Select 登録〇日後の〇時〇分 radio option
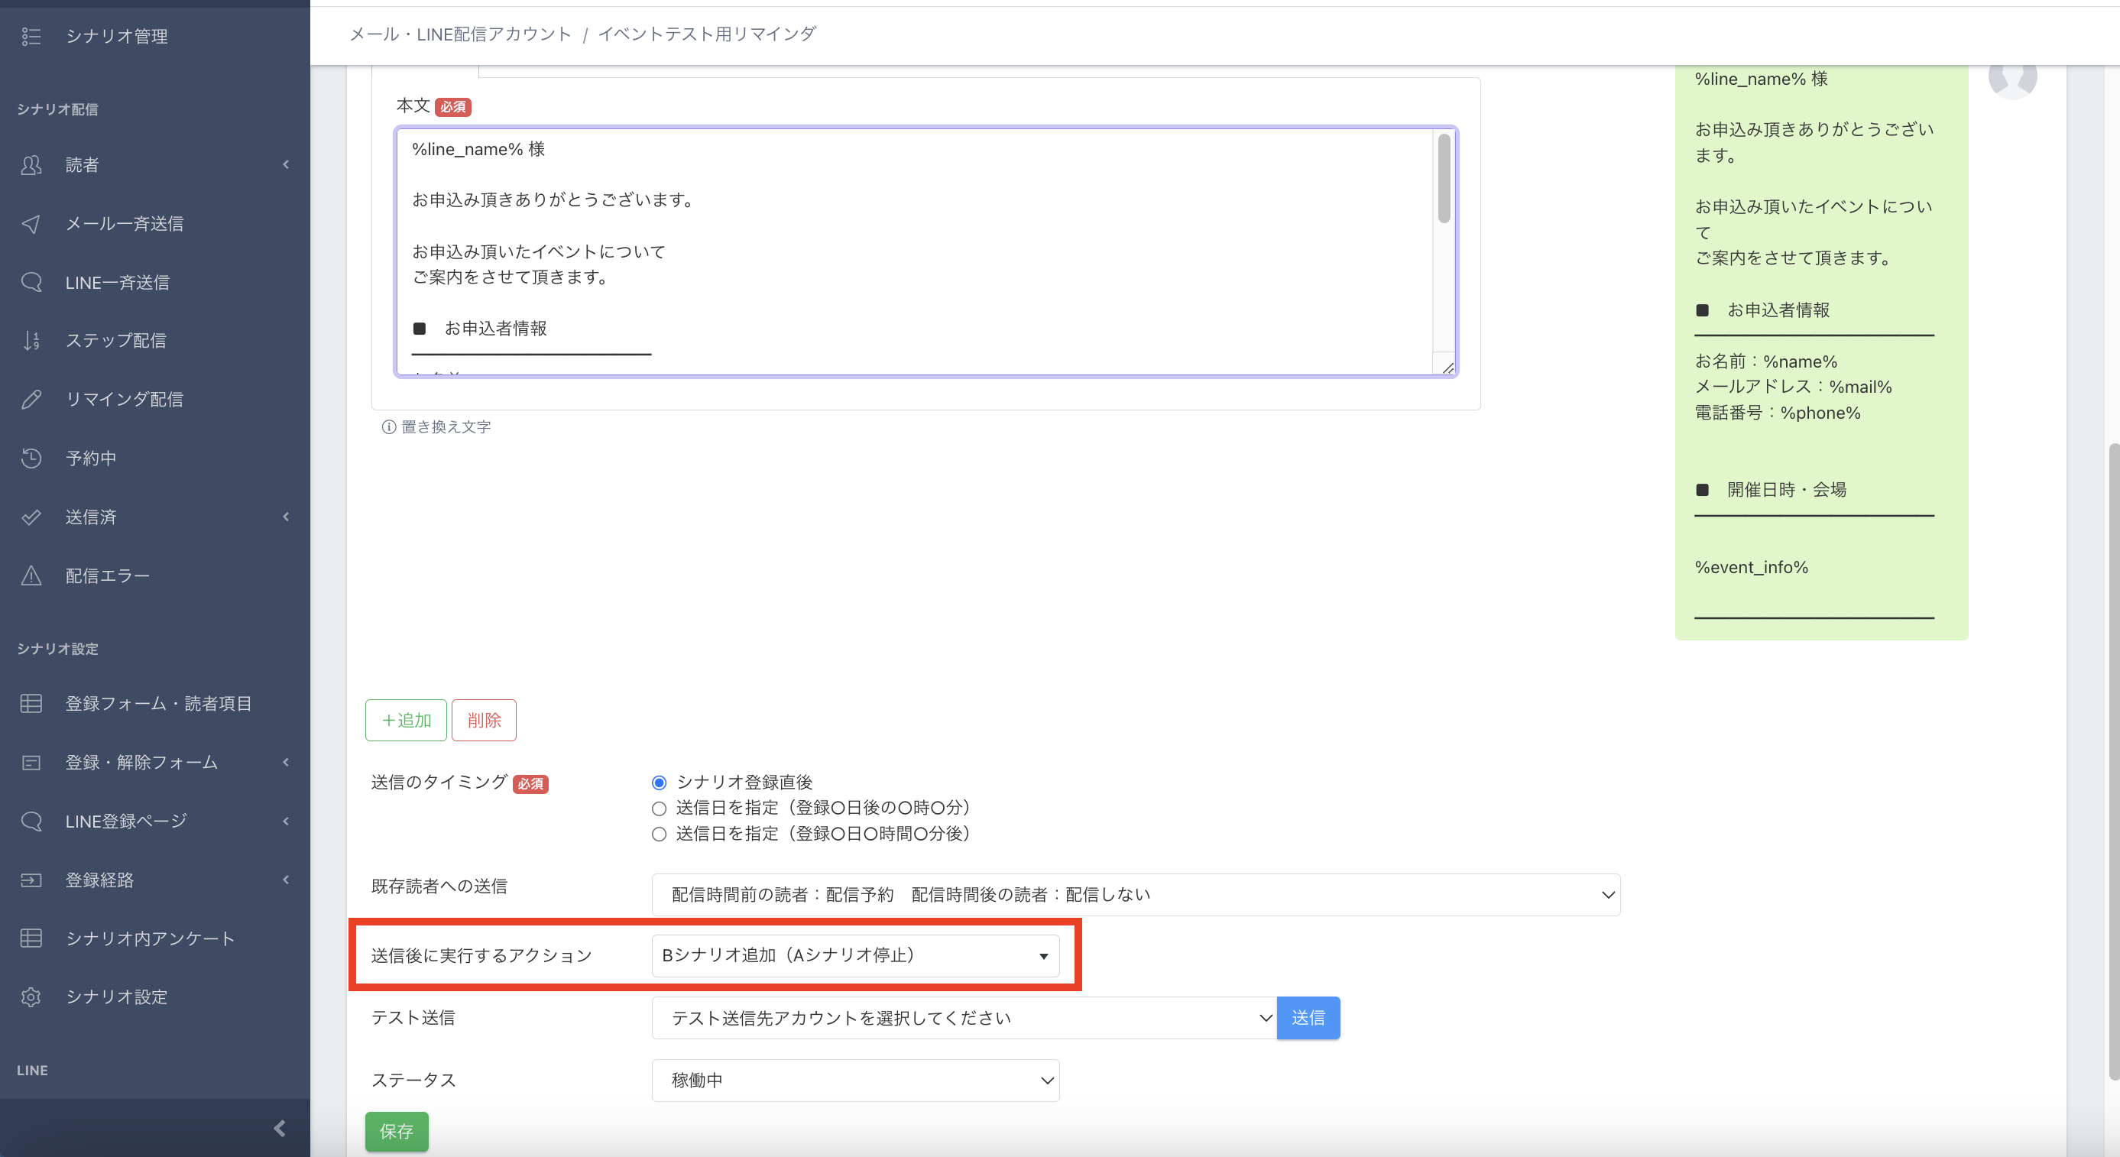 658,808
